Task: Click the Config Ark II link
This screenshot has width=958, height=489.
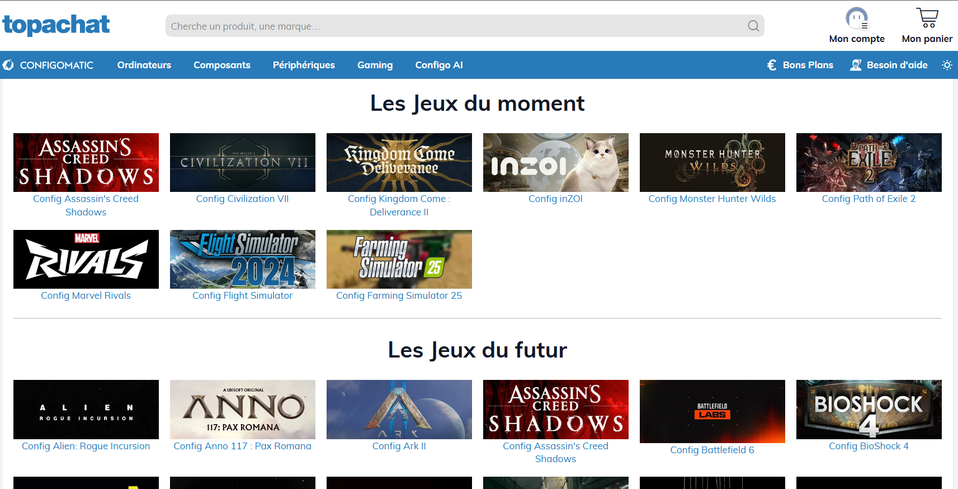Action: (399, 446)
